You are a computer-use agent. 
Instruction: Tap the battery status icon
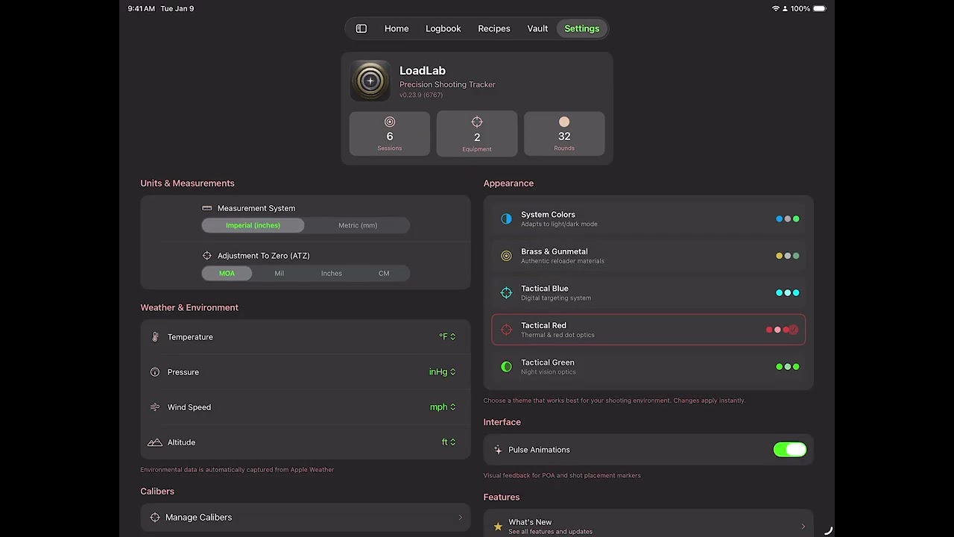[819, 9]
